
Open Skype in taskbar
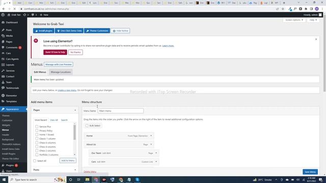click(137, 179)
